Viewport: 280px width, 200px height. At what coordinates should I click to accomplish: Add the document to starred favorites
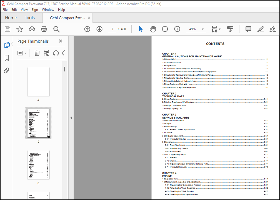[x=20, y=29]
